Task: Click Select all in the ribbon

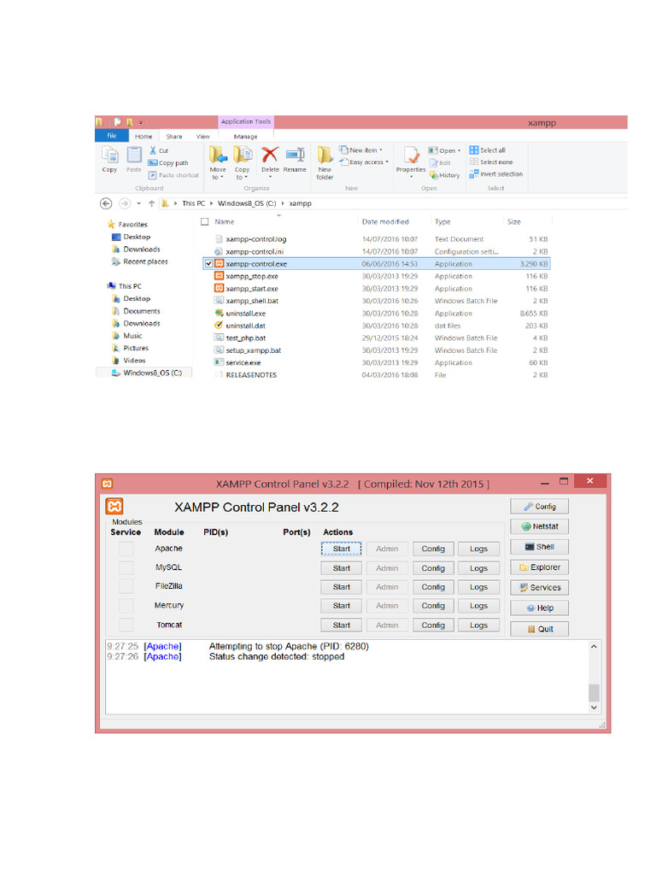Action: pyautogui.click(x=488, y=150)
